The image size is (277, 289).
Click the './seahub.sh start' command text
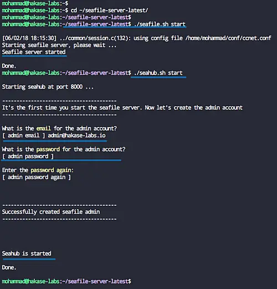[158, 73]
